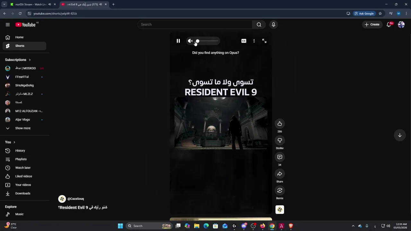Open the account avatar menu
The width and height of the screenshot is (411, 231).
401,24
